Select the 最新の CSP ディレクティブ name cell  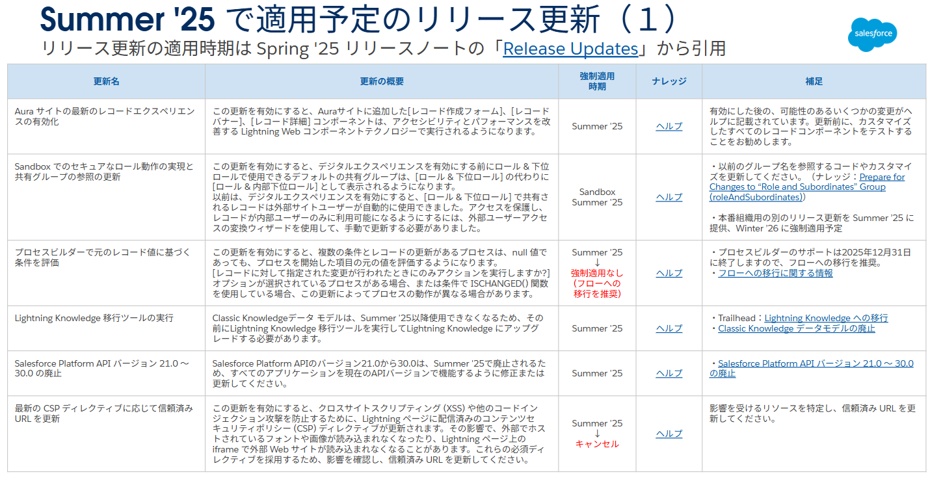click(x=106, y=434)
